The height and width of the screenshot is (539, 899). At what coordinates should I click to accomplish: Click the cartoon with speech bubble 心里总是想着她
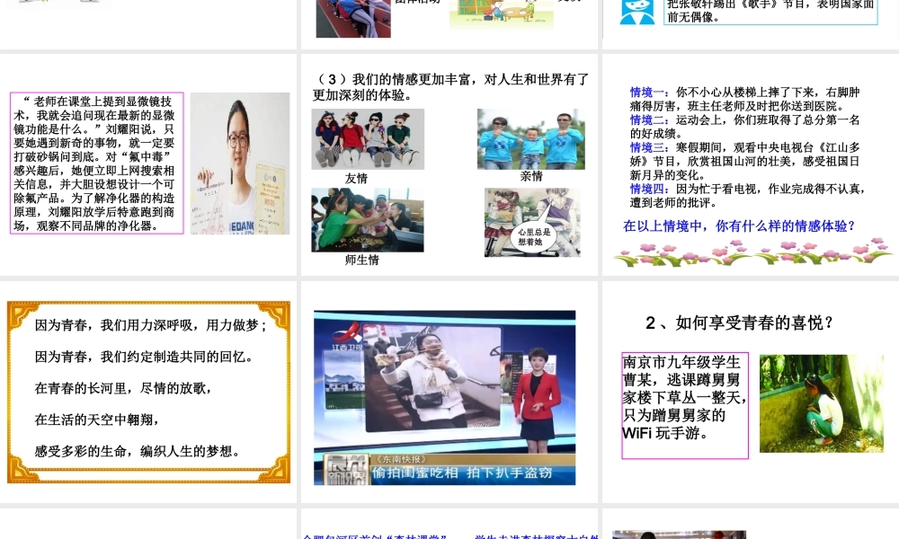point(532,222)
